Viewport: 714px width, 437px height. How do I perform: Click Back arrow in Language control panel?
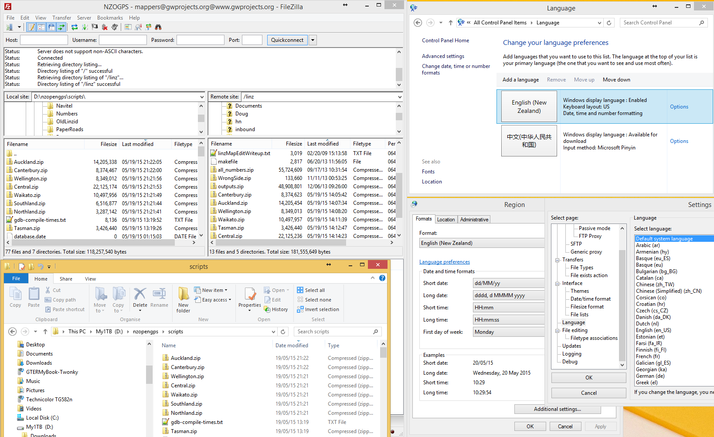tap(418, 23)
